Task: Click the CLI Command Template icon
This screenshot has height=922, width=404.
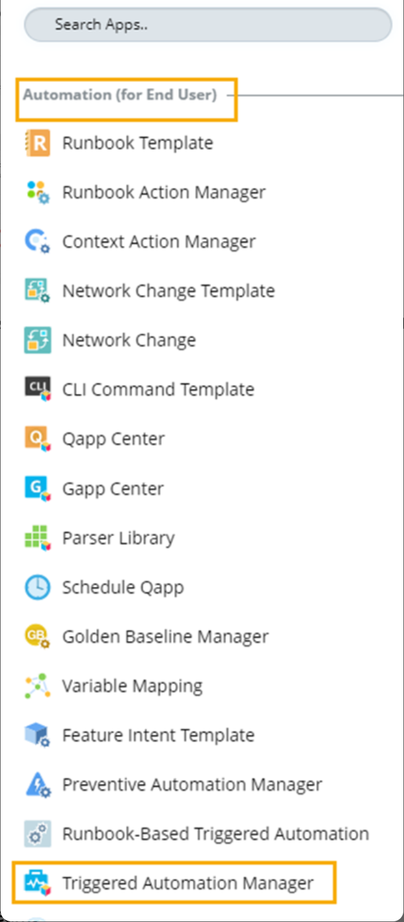Action: point(37,389)
